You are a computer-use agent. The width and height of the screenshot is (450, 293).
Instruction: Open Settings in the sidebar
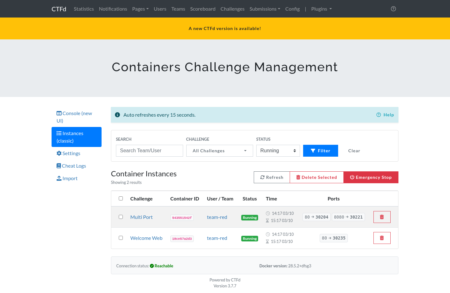coord(77,153)
